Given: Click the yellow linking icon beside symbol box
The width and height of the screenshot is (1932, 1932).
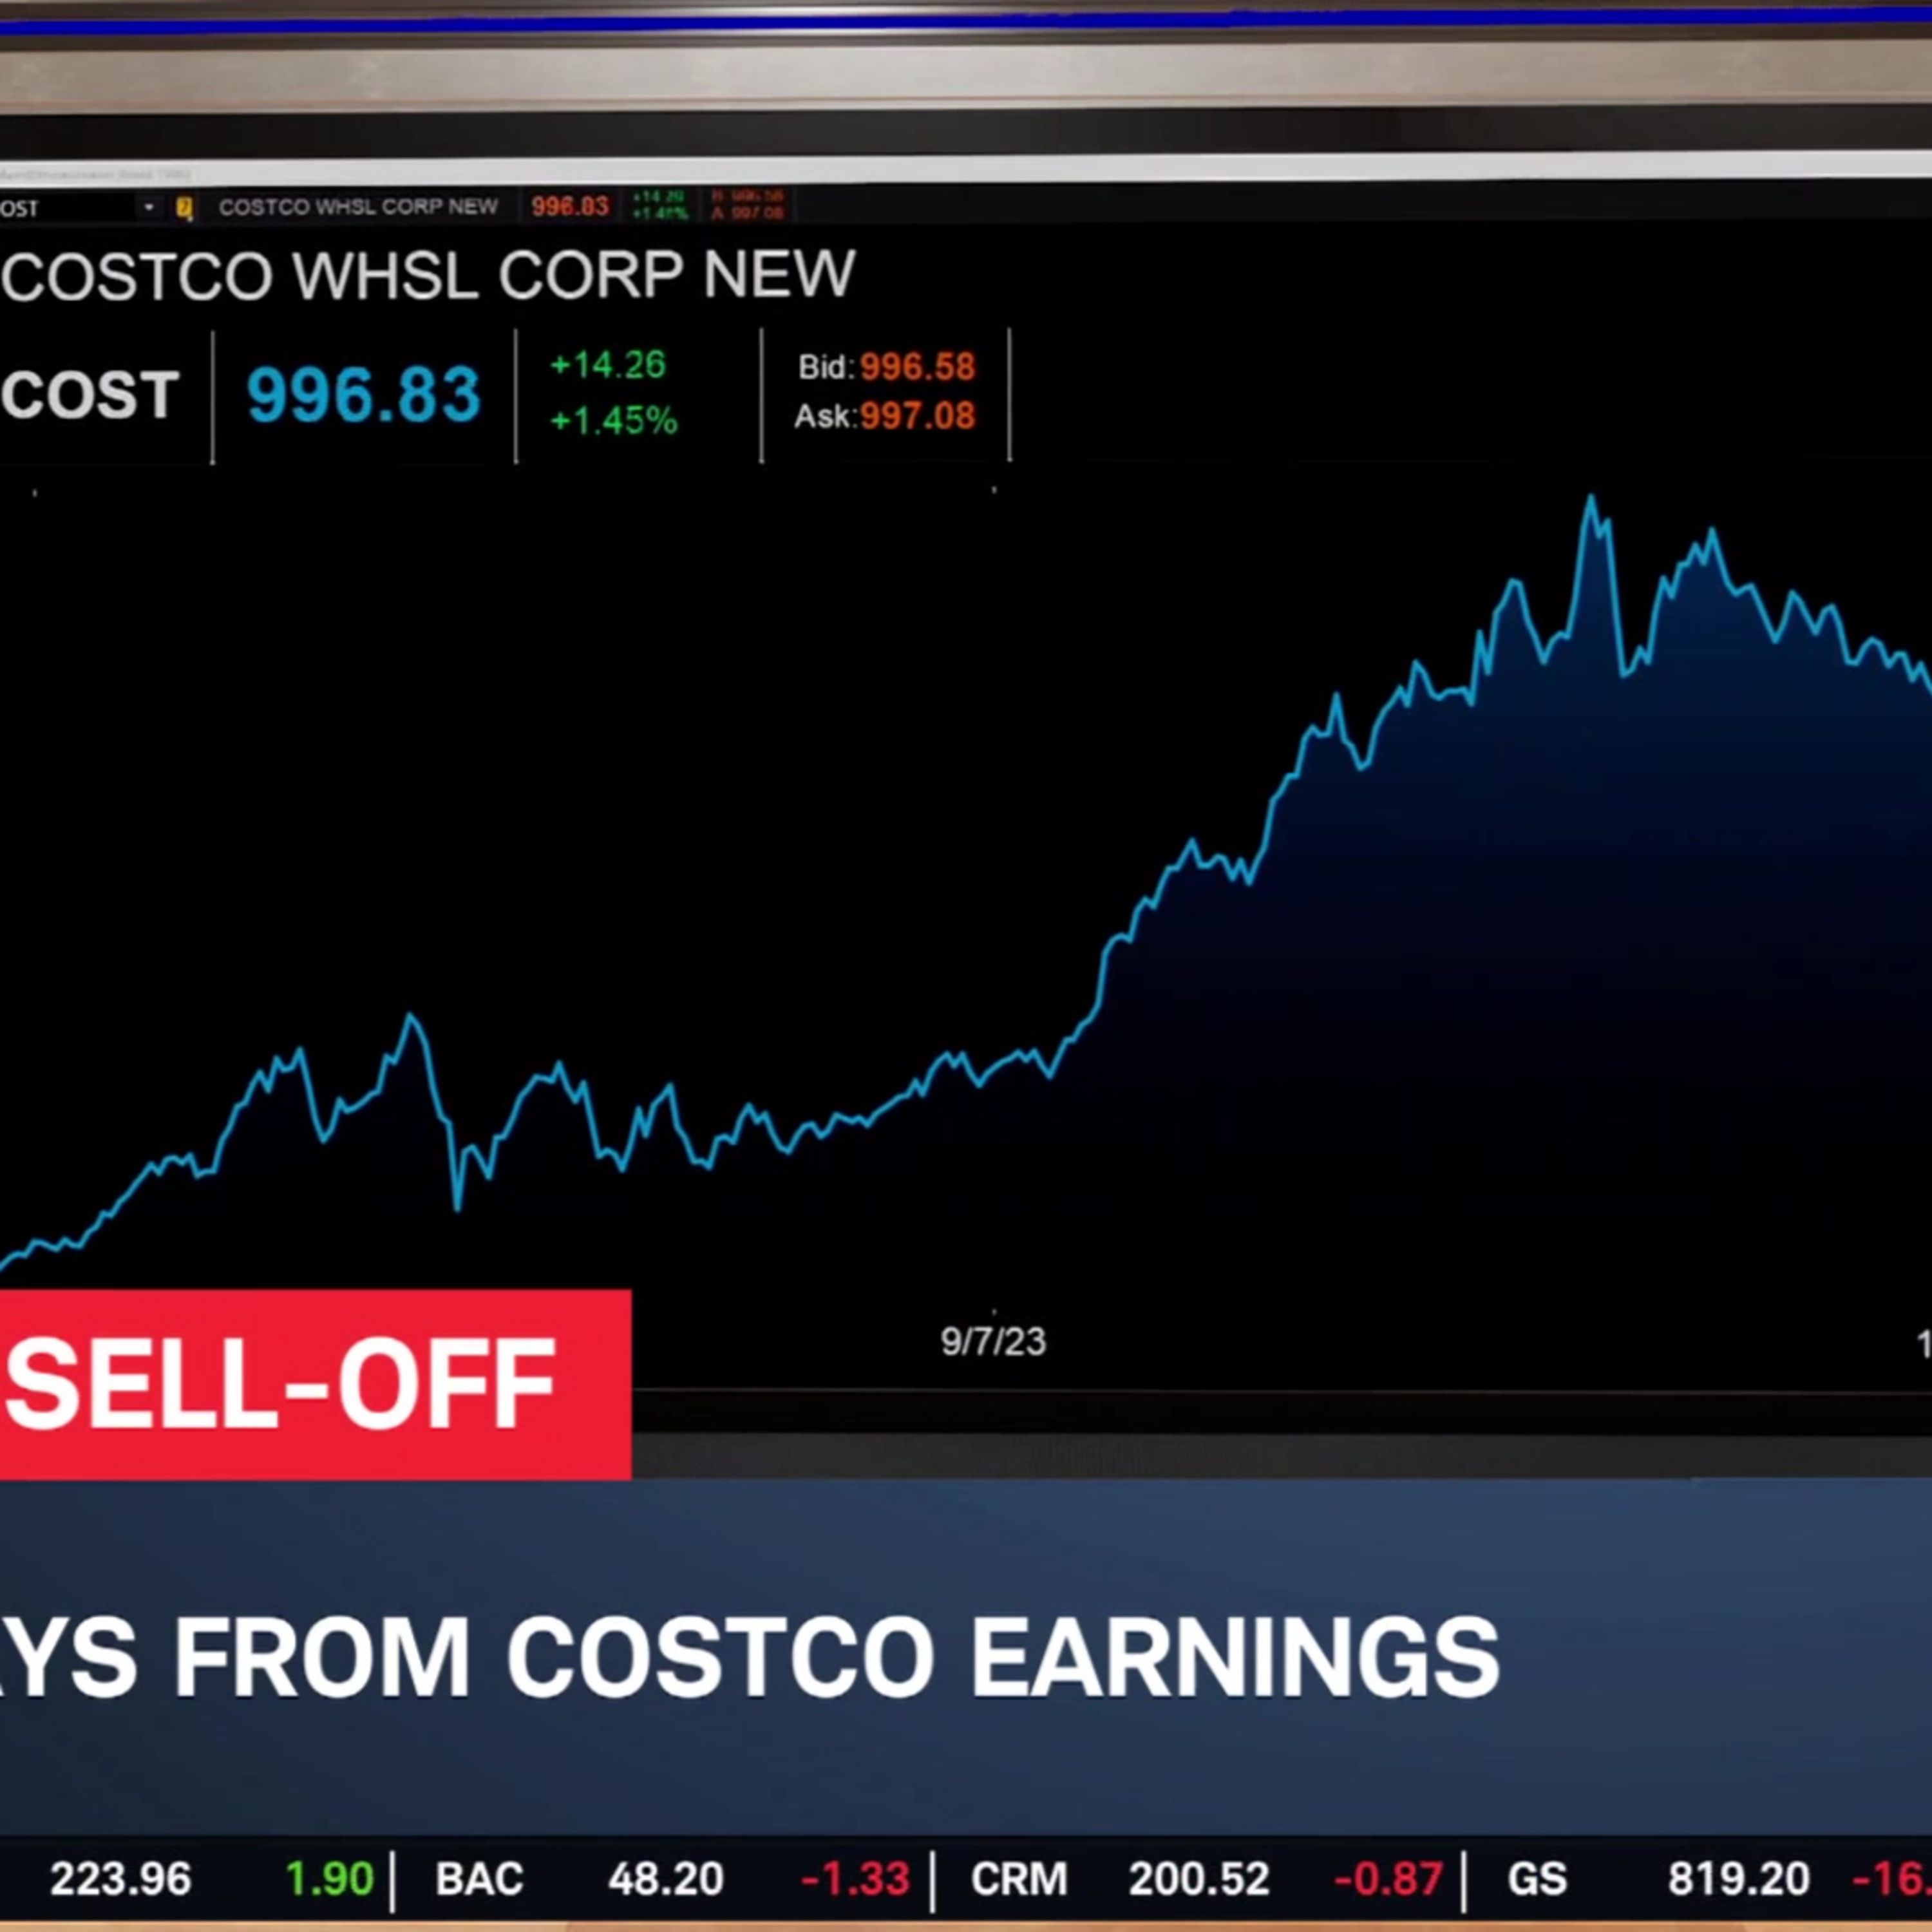Looking at the screenshot, I should coord(184,208).
